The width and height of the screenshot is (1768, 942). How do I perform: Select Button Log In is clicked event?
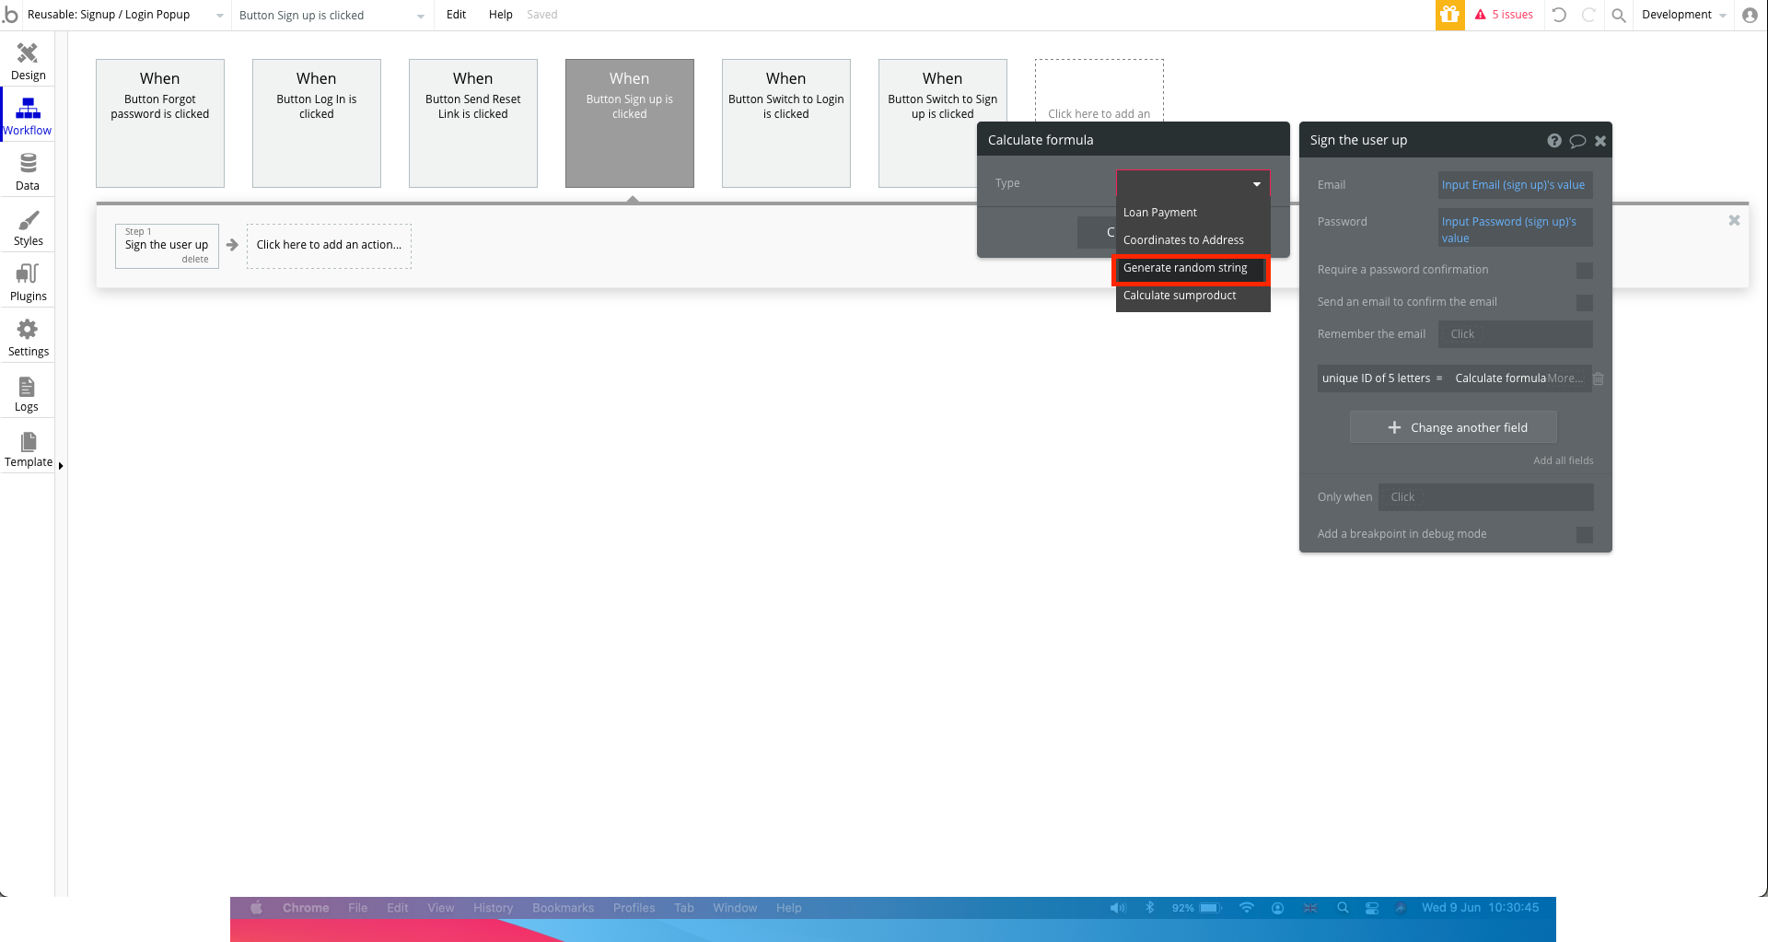click(317, 123)
